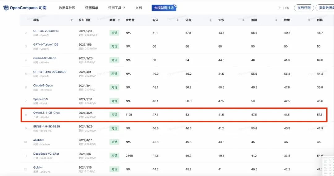Click the 对话 tag in GPT-4o-20240513 row
The width and height of the screenshot is (334, 176).
114,33
